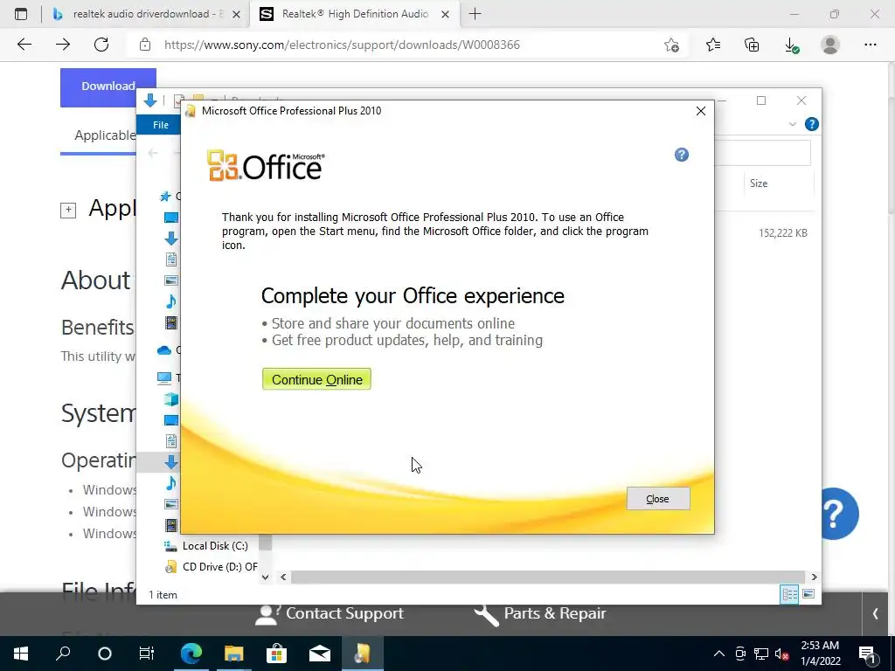
Task: Collapse Sony support bar arrow
Action: tap(875, 614)
